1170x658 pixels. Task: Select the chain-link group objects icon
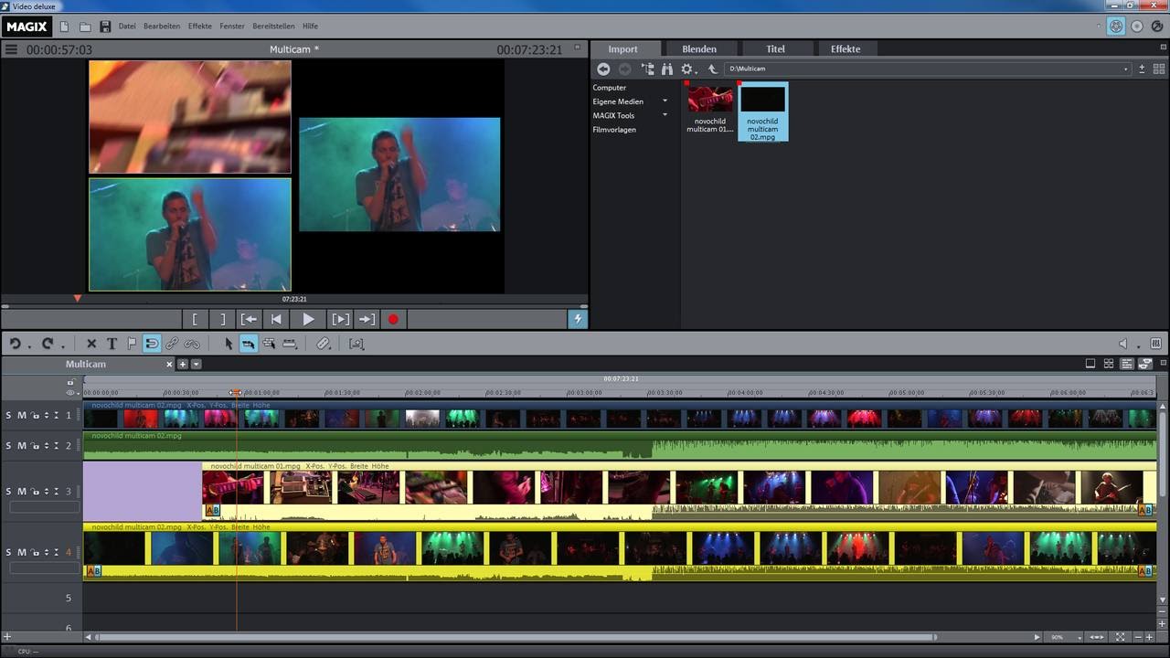tap(172, 344)
